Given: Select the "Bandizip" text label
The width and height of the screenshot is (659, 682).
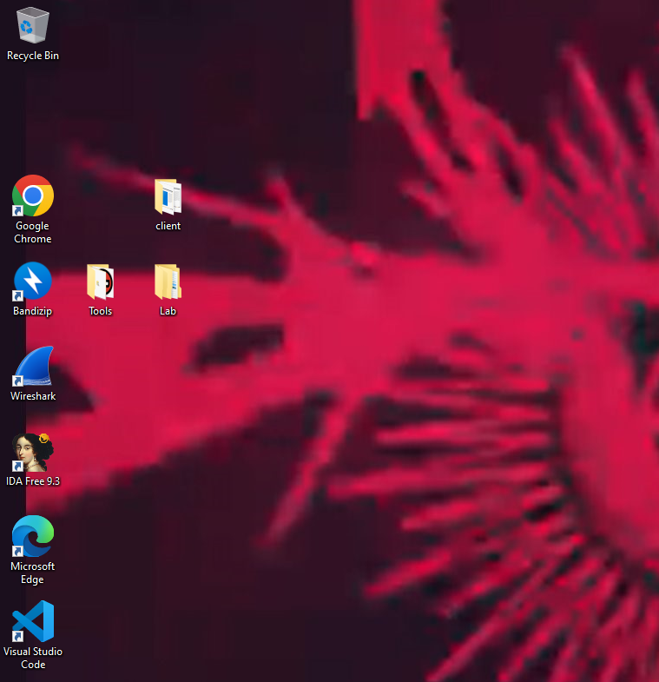Looking at the screenshot, I should click(33, 311).
